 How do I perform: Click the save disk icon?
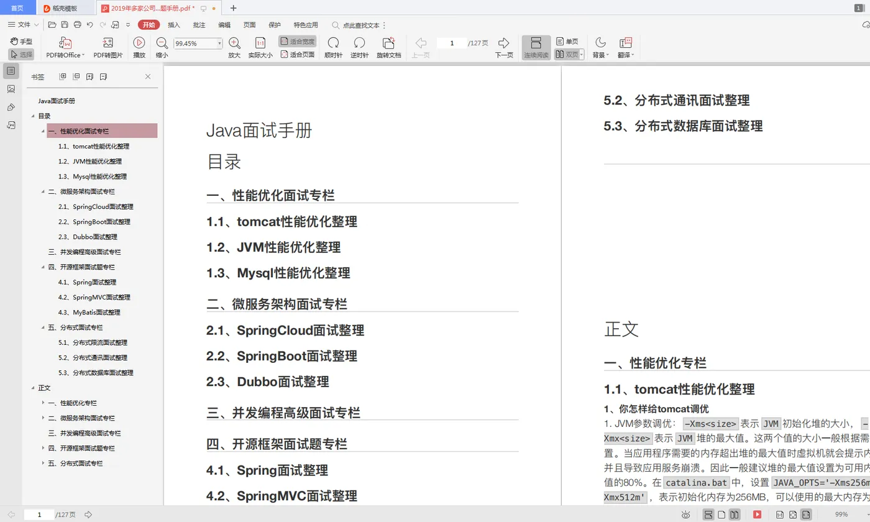tap(65, 25)
